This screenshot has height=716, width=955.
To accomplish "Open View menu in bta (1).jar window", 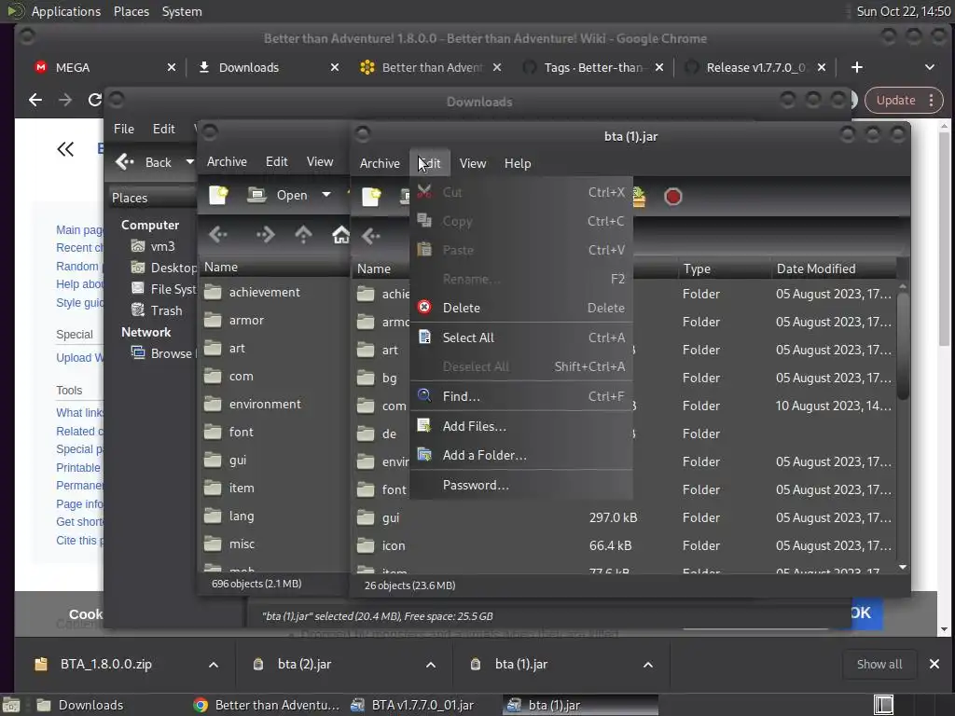I will [473, 163].
